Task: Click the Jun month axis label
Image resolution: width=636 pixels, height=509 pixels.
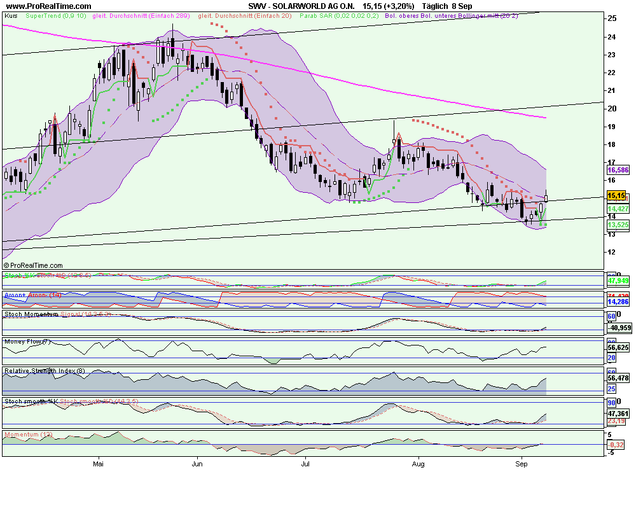Action: point(197,464)
